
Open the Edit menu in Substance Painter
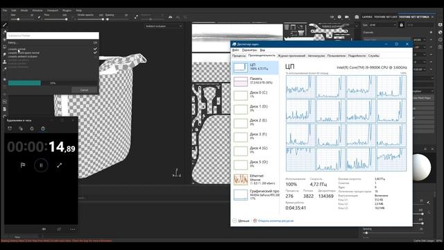[14, 10]
